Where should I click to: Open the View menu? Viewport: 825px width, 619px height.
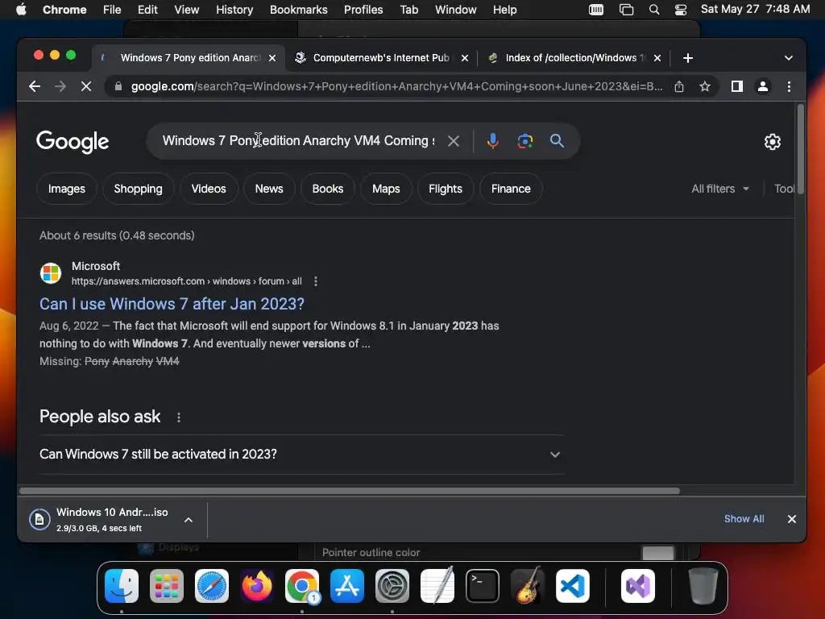(186, 10)
